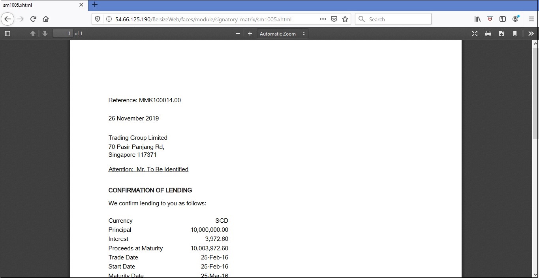Screen dimensions: 539x278
Task: Click the Start Date label
Action: click(122, 267)
